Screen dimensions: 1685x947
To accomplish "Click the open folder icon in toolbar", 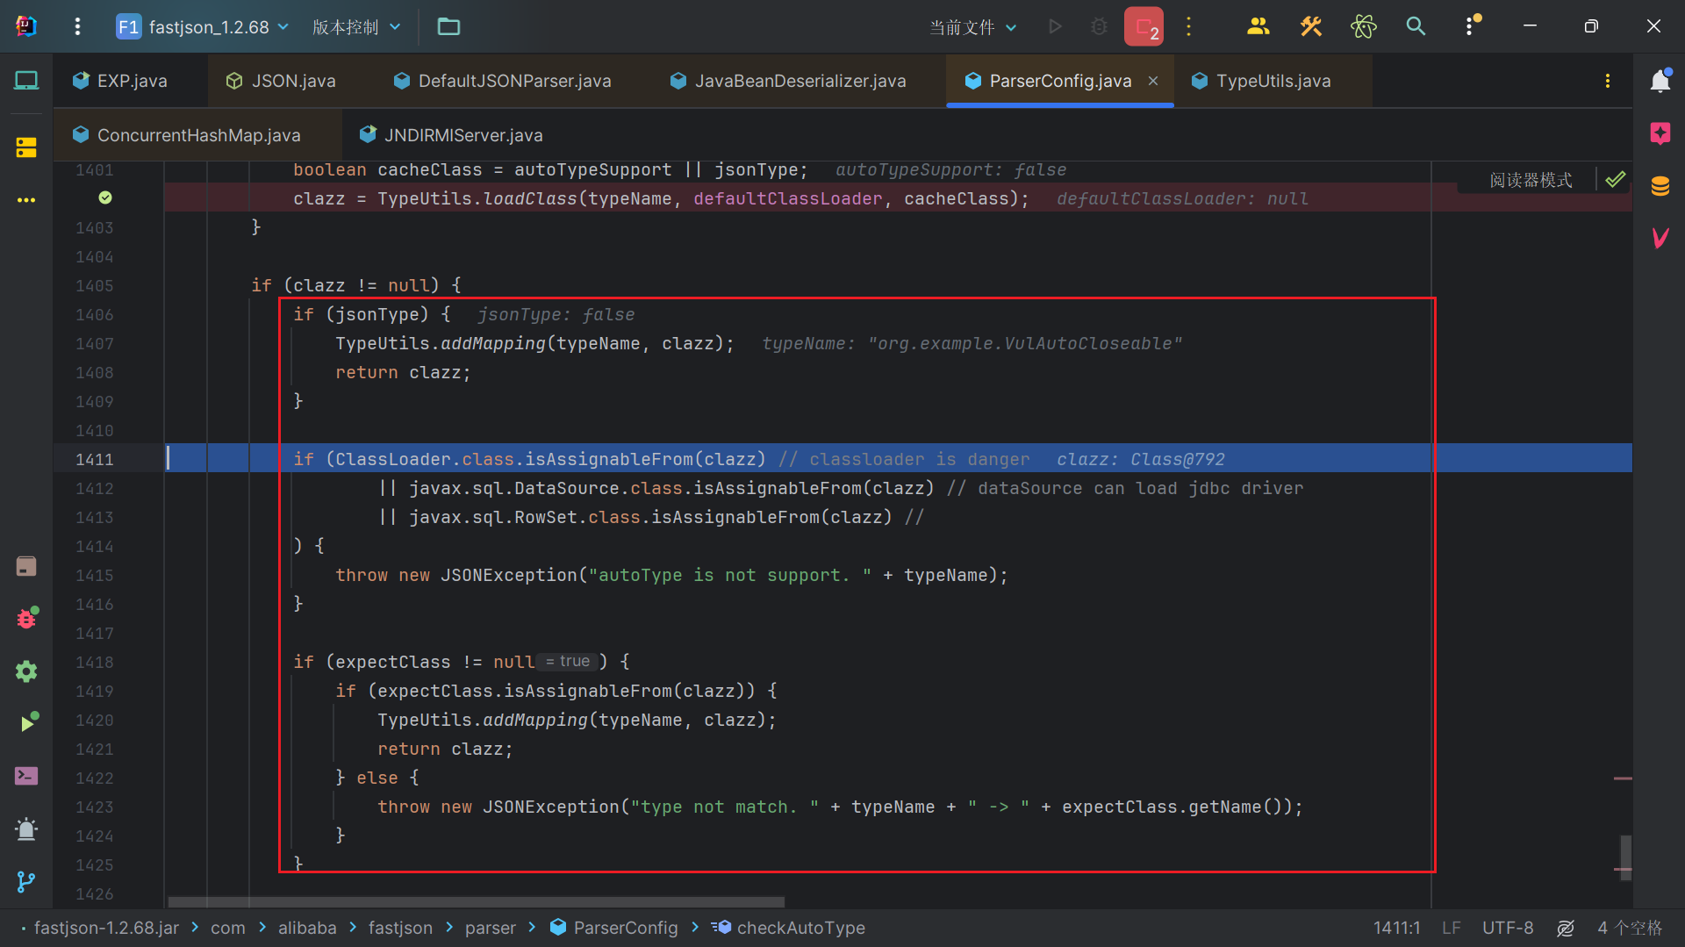I will coord(448,26).
